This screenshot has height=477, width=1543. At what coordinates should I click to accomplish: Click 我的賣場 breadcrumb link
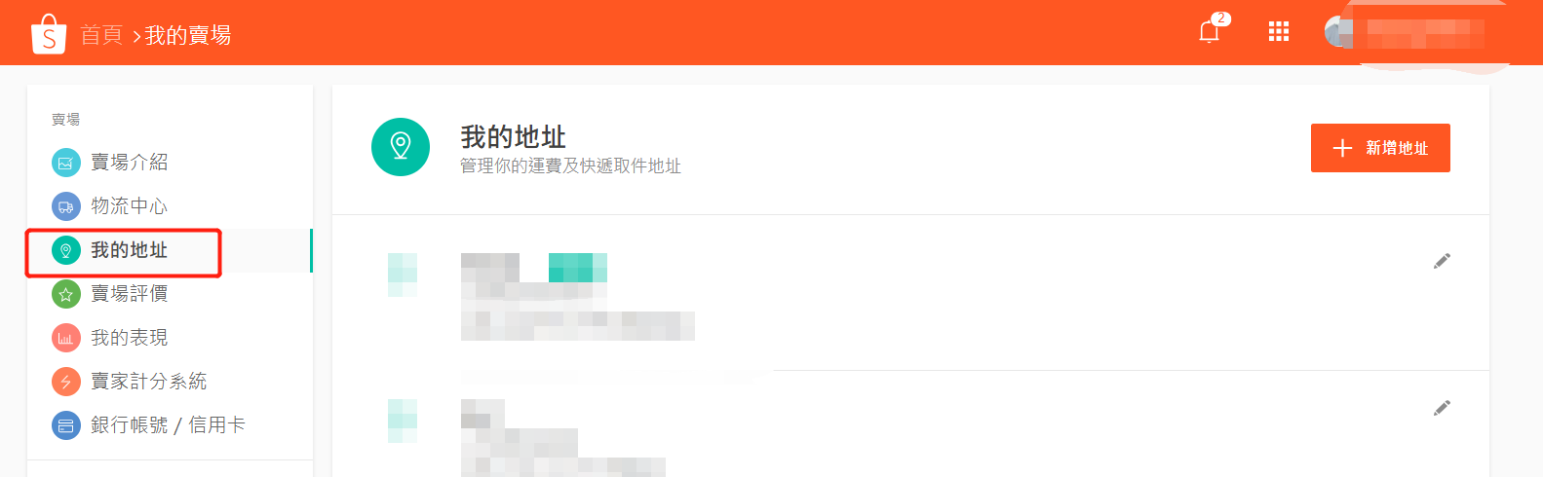188,35
